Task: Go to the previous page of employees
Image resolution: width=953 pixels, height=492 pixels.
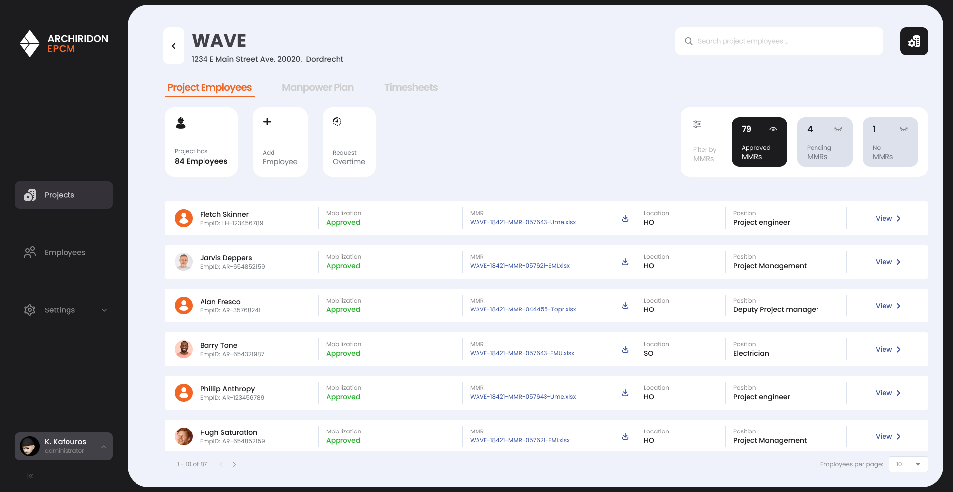Action: point(221,464)
